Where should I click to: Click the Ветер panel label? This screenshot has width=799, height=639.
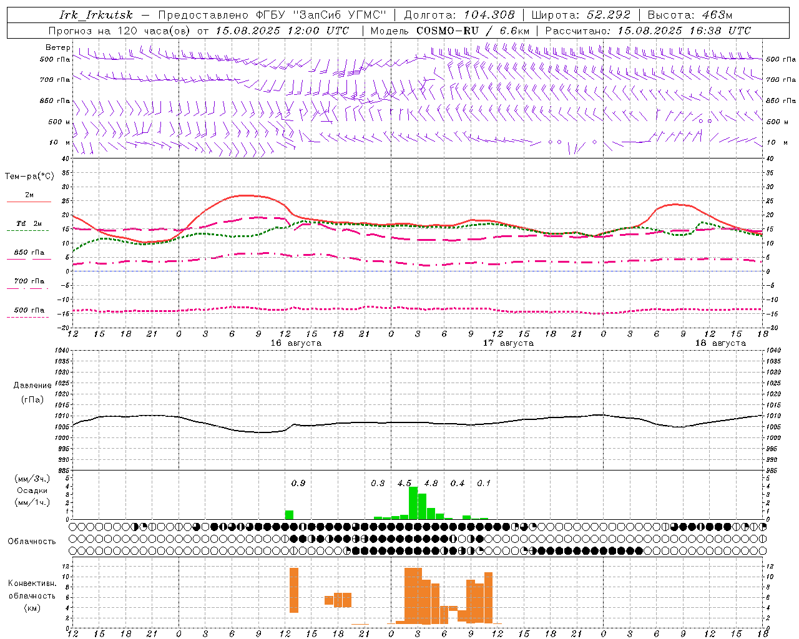pyautogui.click(x=57, y=47)
